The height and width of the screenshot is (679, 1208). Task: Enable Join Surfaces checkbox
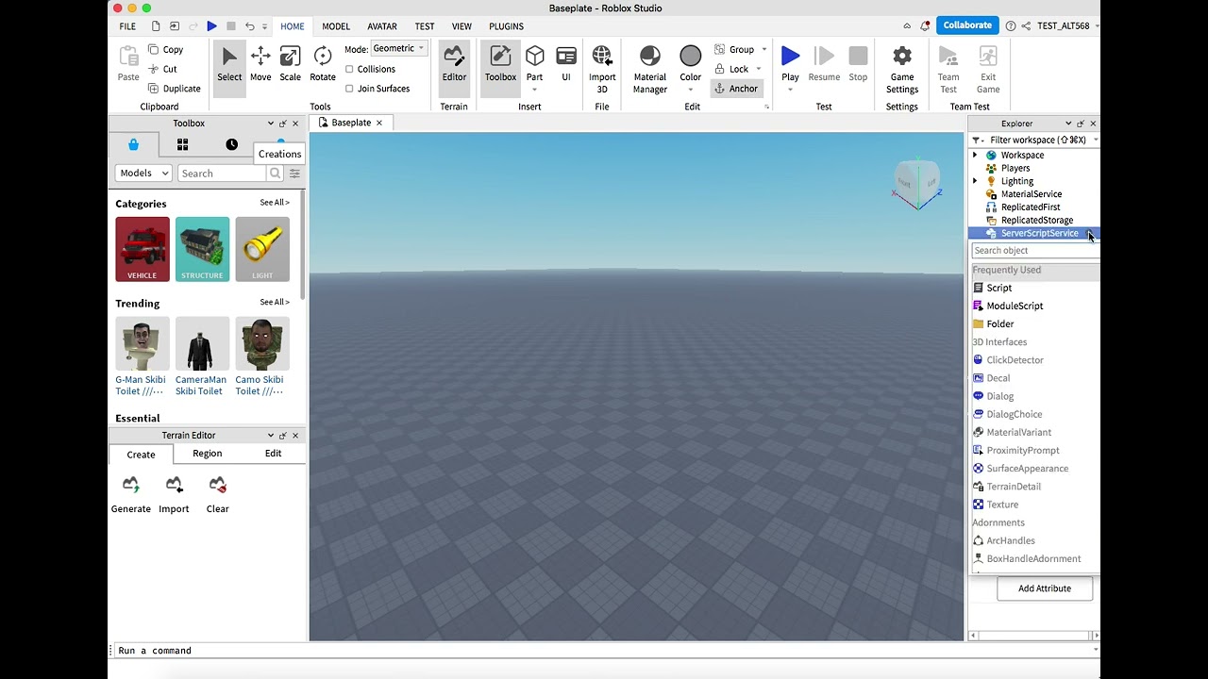point(349,89)
